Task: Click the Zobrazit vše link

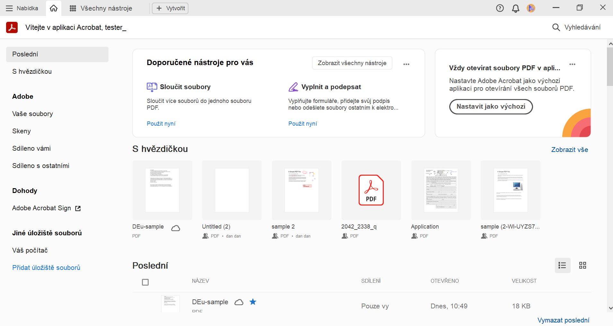Action: point(570,149)
